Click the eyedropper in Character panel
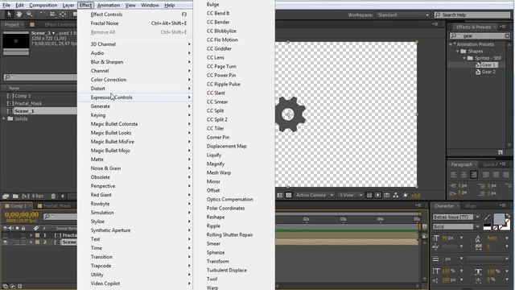 [487, 217]
